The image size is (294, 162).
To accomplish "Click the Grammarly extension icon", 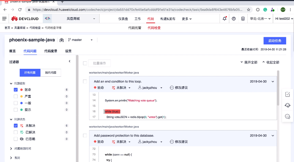I will [x=265, y=10].
